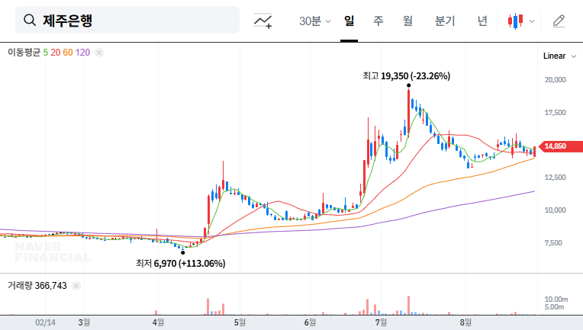Activate the pencil drawing tool
The height and width of the screenshot is (330, 583).
559,21
